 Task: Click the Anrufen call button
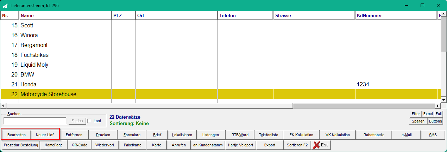[179, 145]
